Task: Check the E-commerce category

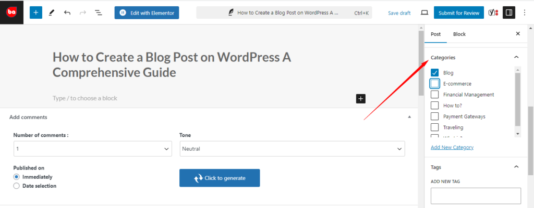Action: tap(434, 83)
